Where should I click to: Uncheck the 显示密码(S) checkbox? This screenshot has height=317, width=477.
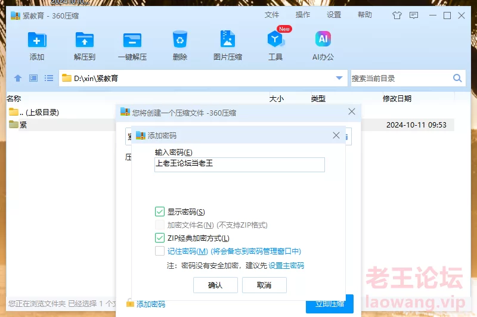(160, 212)
